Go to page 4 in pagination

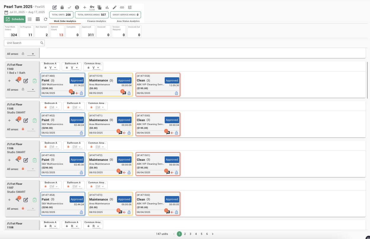(196, 234)
